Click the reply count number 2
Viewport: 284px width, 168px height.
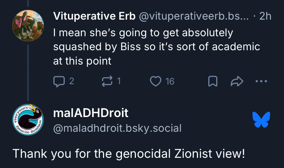pos(72,81)
